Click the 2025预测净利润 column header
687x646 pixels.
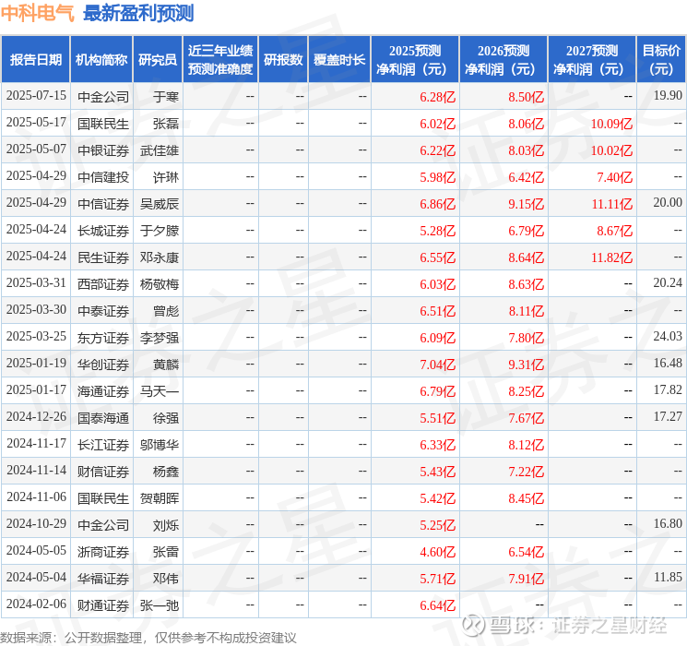pyautogui.click(x=415, y=59)
